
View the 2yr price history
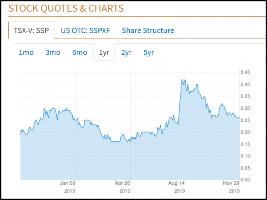point(126,52)
